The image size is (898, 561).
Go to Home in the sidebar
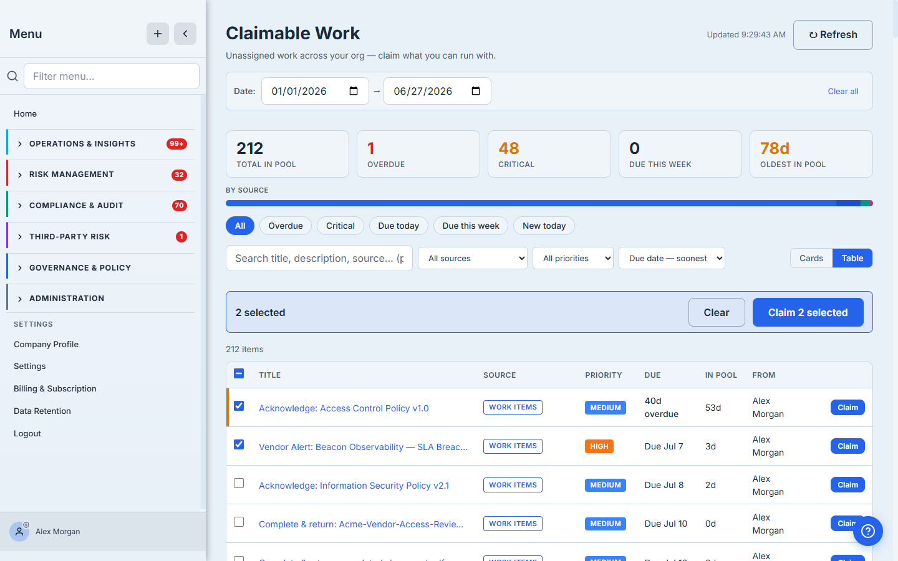[25, 113]
